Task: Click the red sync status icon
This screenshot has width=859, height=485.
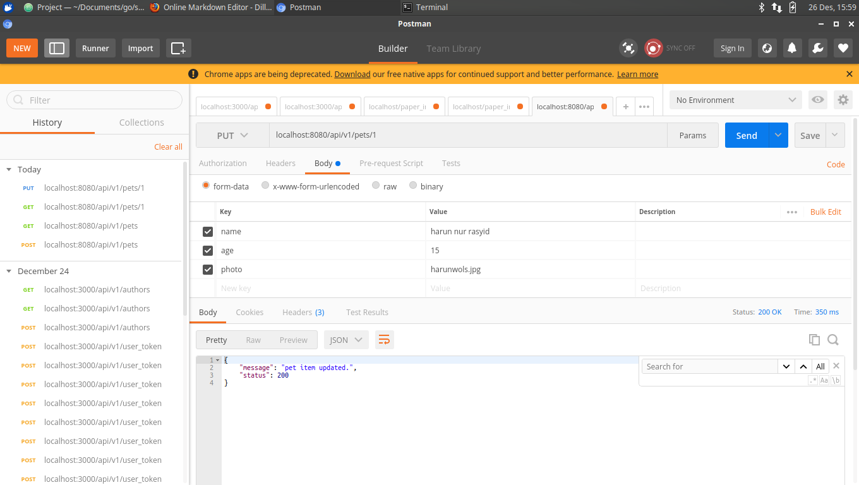Action: tap(653, 48)
